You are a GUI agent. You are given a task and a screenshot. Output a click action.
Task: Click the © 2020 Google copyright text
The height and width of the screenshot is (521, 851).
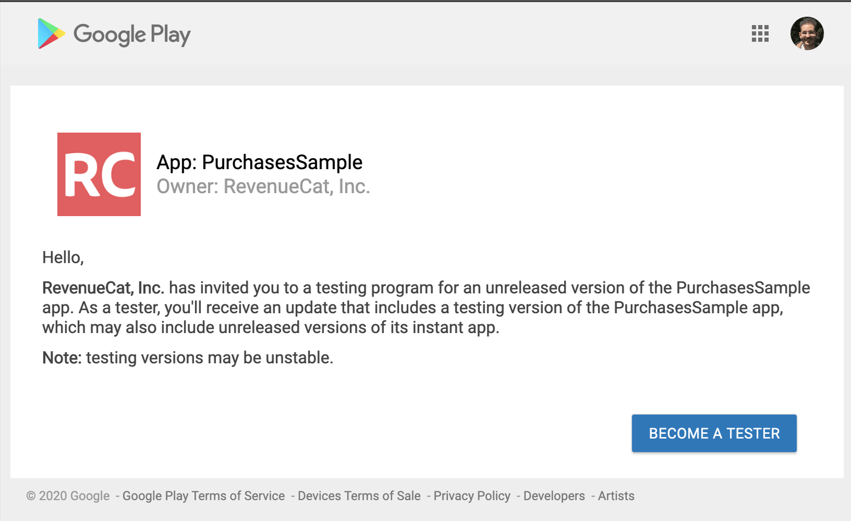pos(68,496)
